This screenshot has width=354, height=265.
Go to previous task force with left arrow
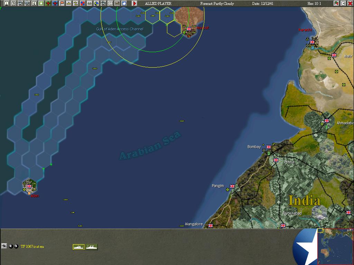[11, 246]
